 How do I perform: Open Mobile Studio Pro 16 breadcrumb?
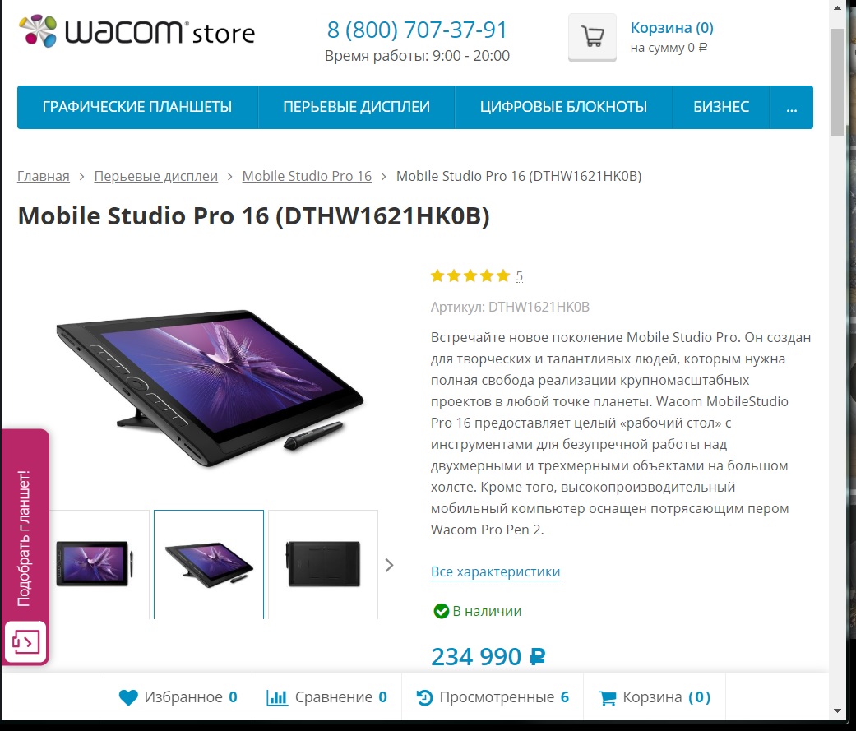click(307, 176)
